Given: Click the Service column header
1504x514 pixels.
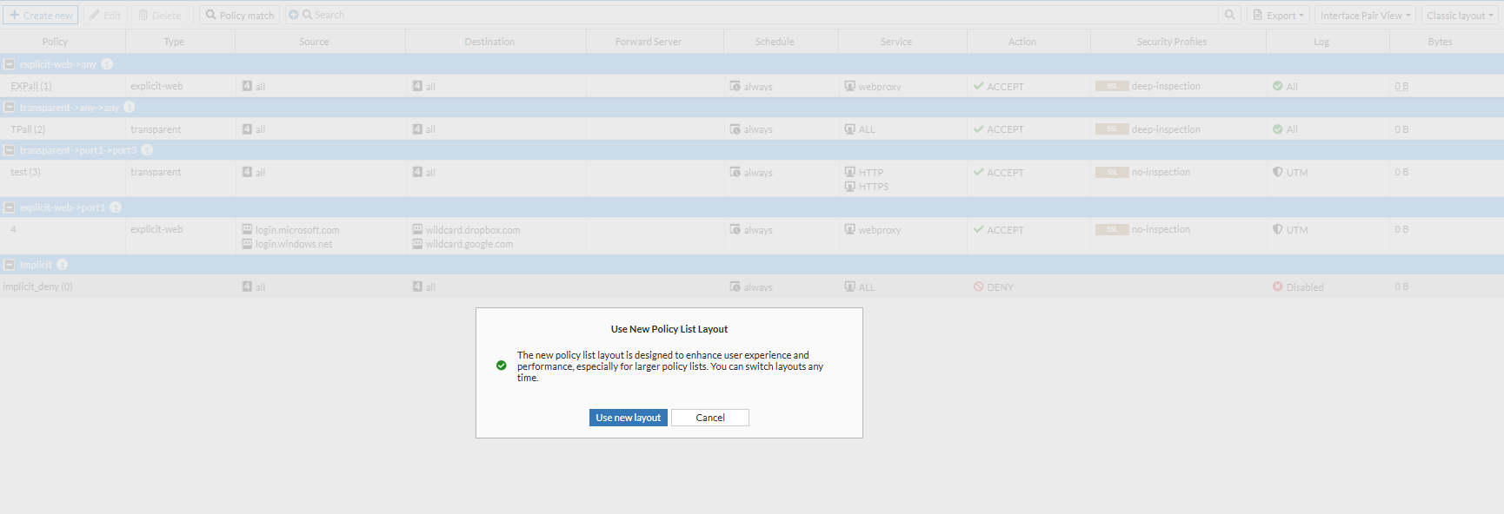Looking at the screenshot, I should [896, 42].
